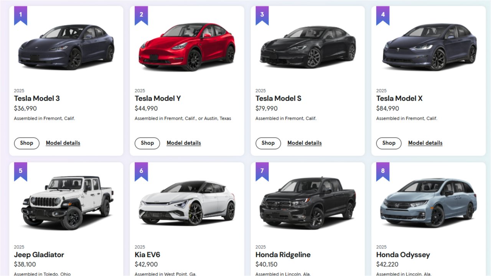Screen dimensions: 491x276
Task: Click the number 7 ranking badge
Action: click(262, 171)
